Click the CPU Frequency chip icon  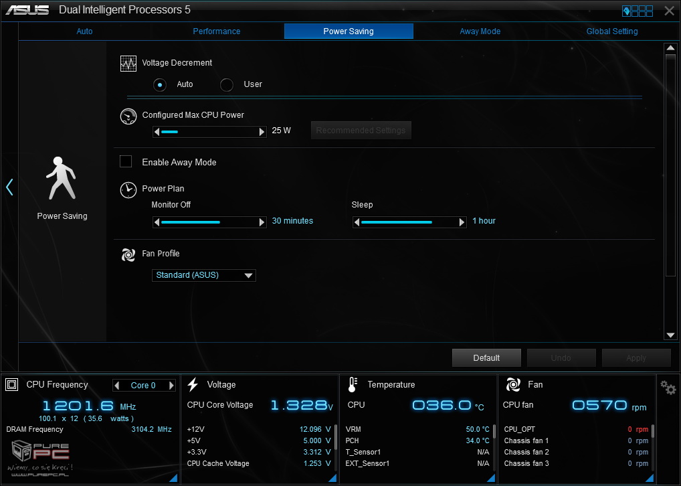pos(12,384)
